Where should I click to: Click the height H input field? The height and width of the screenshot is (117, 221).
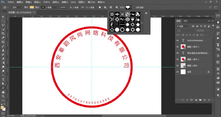tap(92, 7)
